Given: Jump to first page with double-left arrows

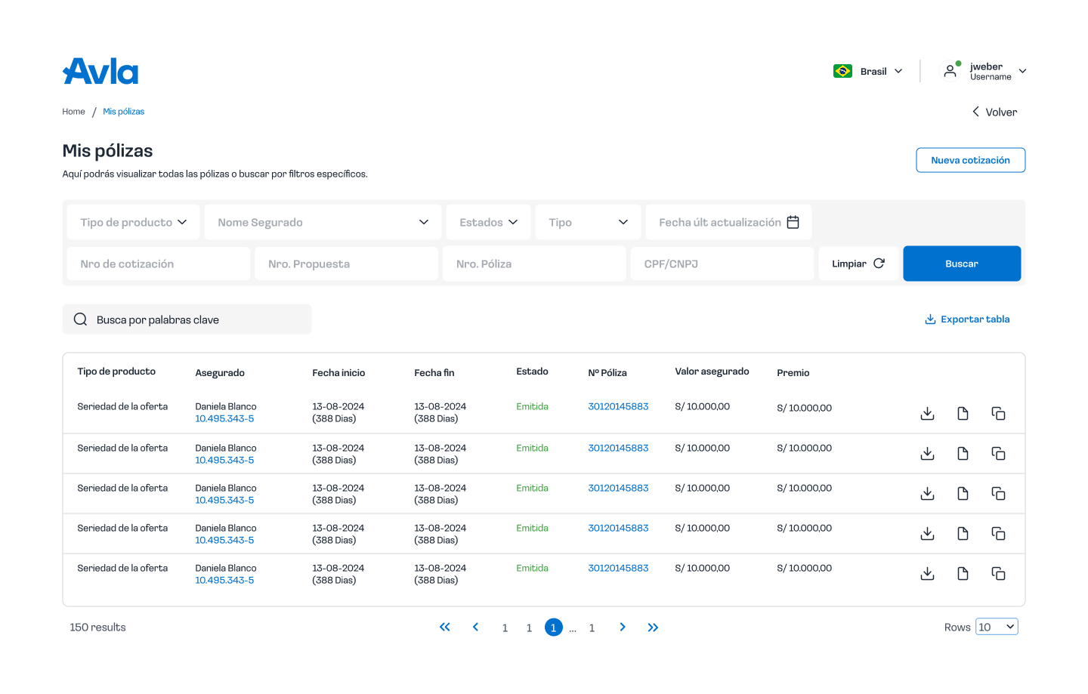Looking at the screenshot, I should [x=445, y=628].
